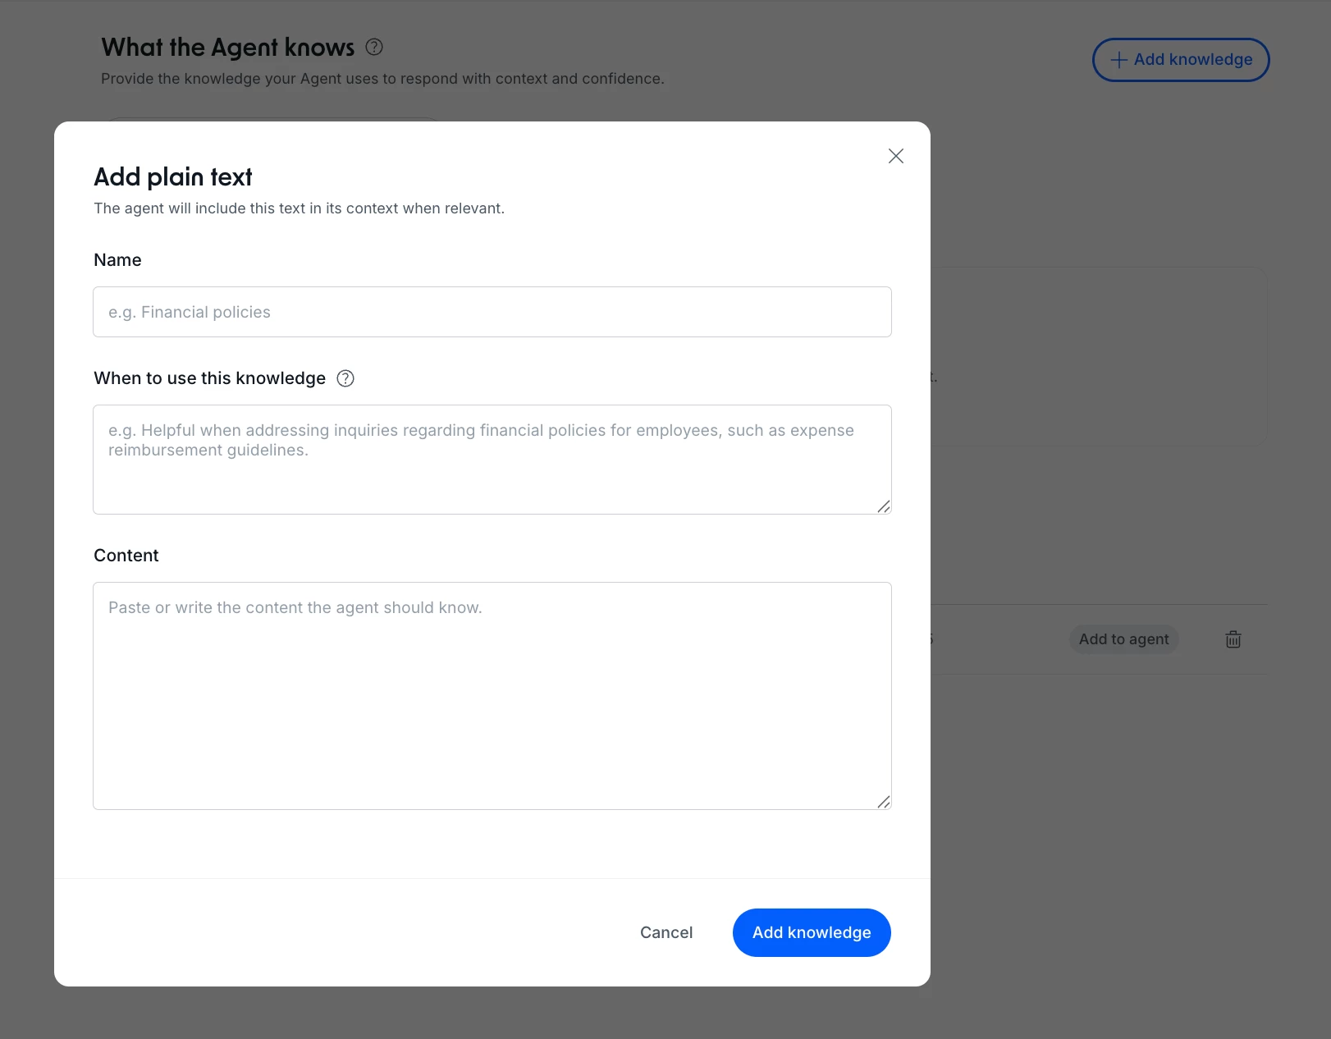Click help icon next to What the Agent knows
The image size is (1331, 1039).
click(374, 47)
